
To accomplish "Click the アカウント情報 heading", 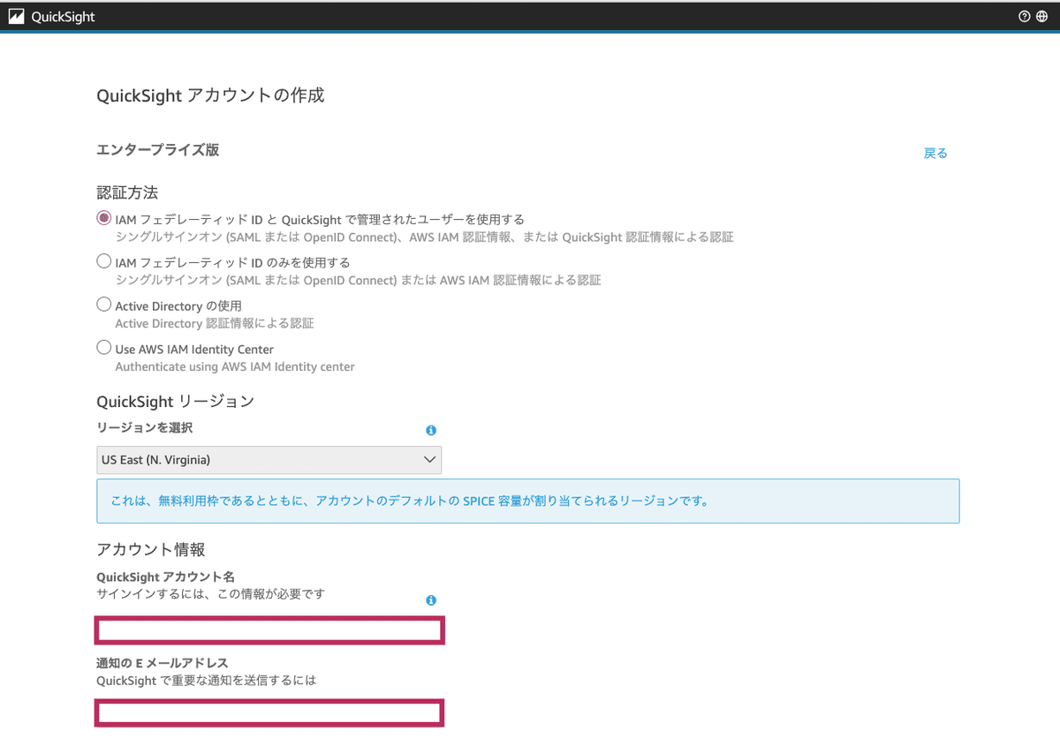I will 151,549.
